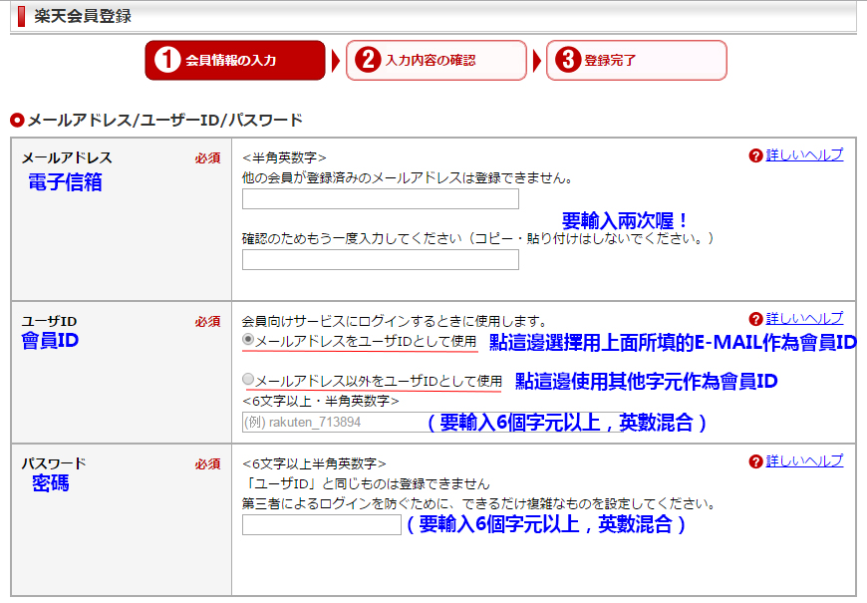Image resolution: width=867 pixels, height=603 pixels.
Task: Click the <半角英数字> hint above the email field
Action: pos(284,158)
